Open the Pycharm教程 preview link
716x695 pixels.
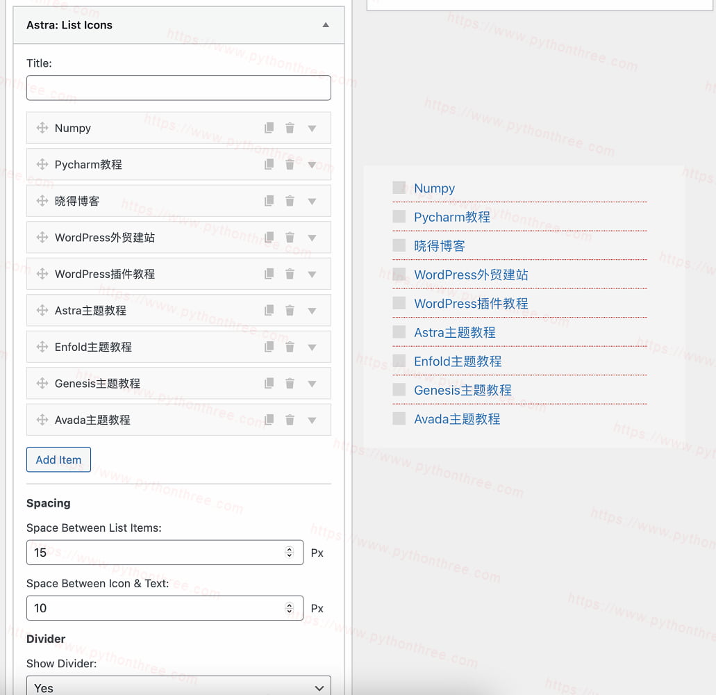(452, 217)
